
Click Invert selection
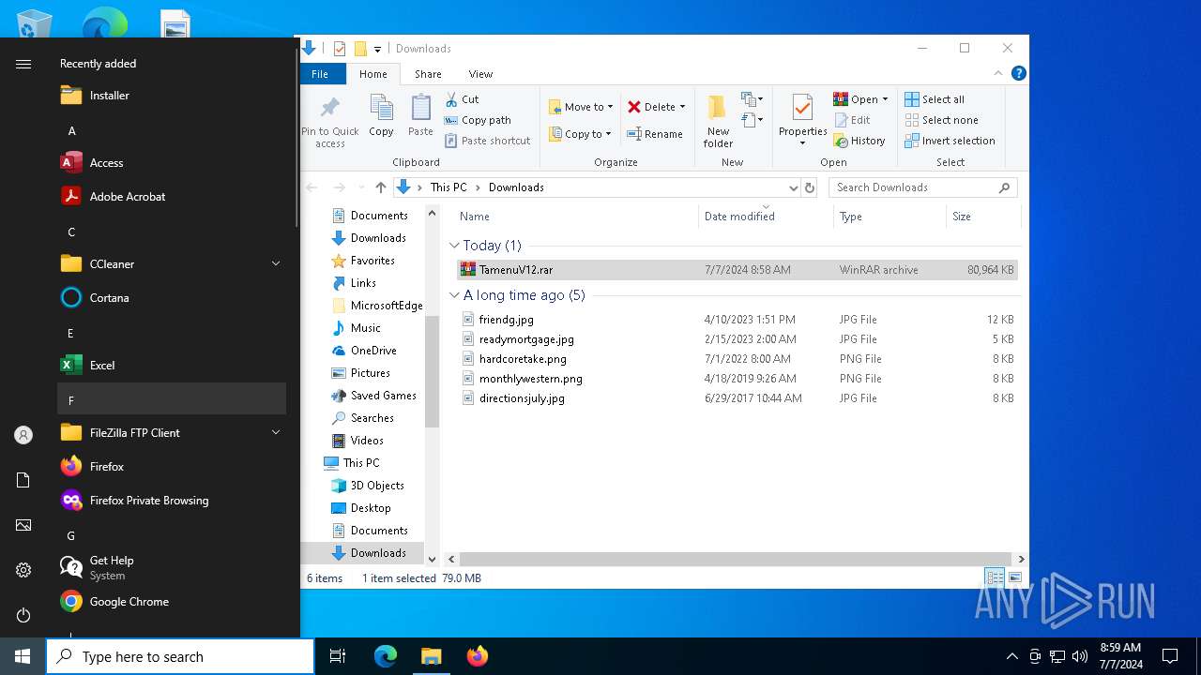pyautogui.click(x=950, y=141)
